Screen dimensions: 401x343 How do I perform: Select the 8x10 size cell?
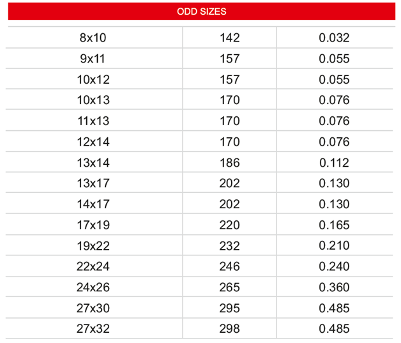[x=93, y=38]
